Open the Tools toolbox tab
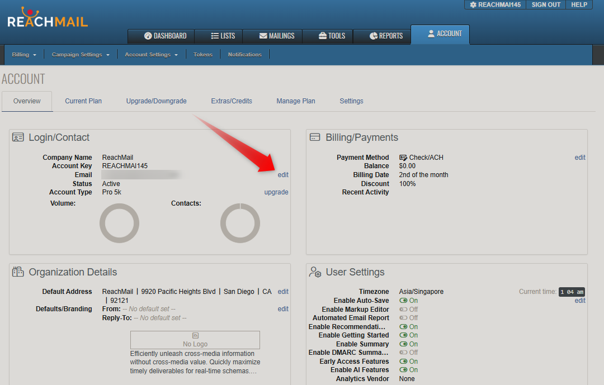 click(332, 36)
